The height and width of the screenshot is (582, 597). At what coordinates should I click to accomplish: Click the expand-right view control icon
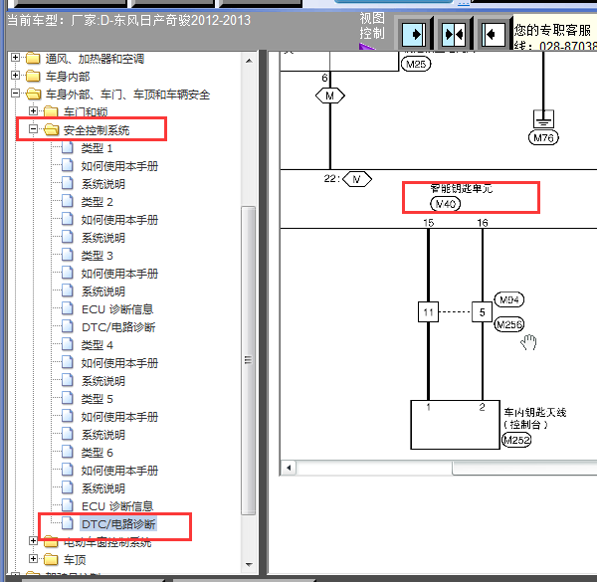pyautogui.click(x=414, y=34)
